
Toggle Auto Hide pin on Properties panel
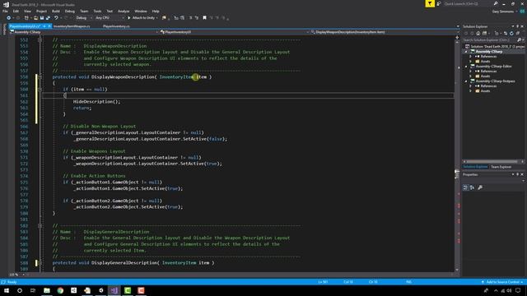(x=517, y=174)
